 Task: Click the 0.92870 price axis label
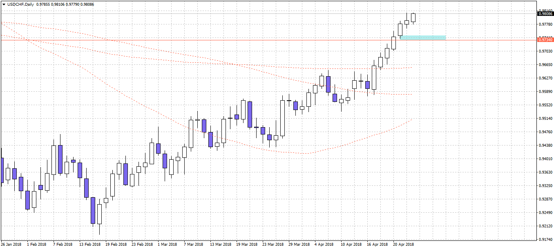pos(546,199)
